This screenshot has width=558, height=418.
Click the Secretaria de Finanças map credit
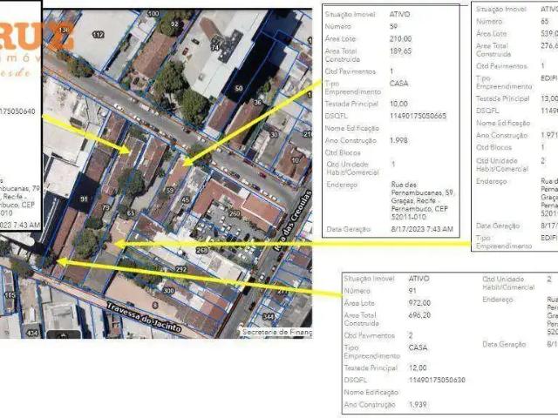click(x=277, y=332)
